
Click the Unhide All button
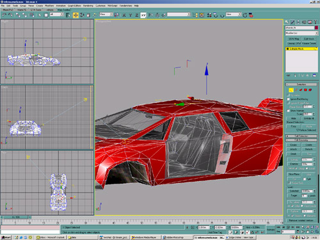[309, 118]
